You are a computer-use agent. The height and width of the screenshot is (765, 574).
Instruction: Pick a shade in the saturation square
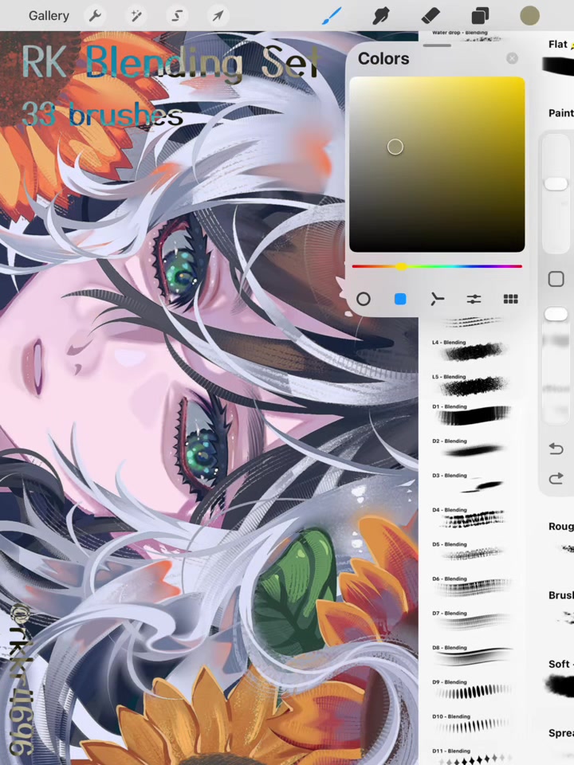(x=437, y=164)
